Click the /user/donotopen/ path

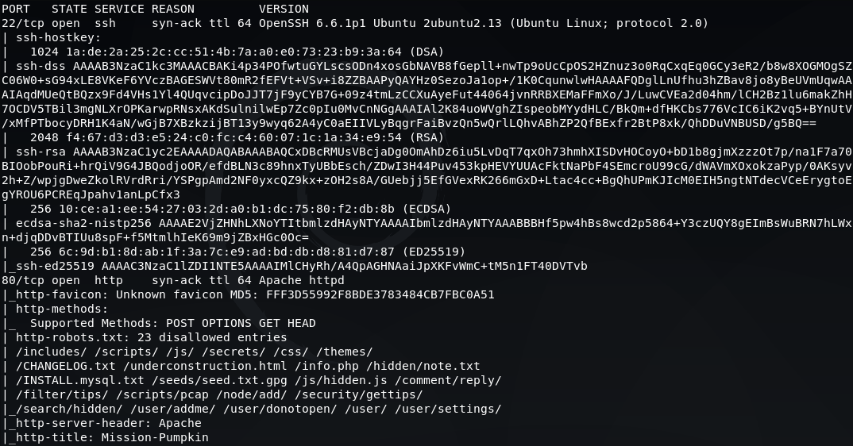click(280, 409)
